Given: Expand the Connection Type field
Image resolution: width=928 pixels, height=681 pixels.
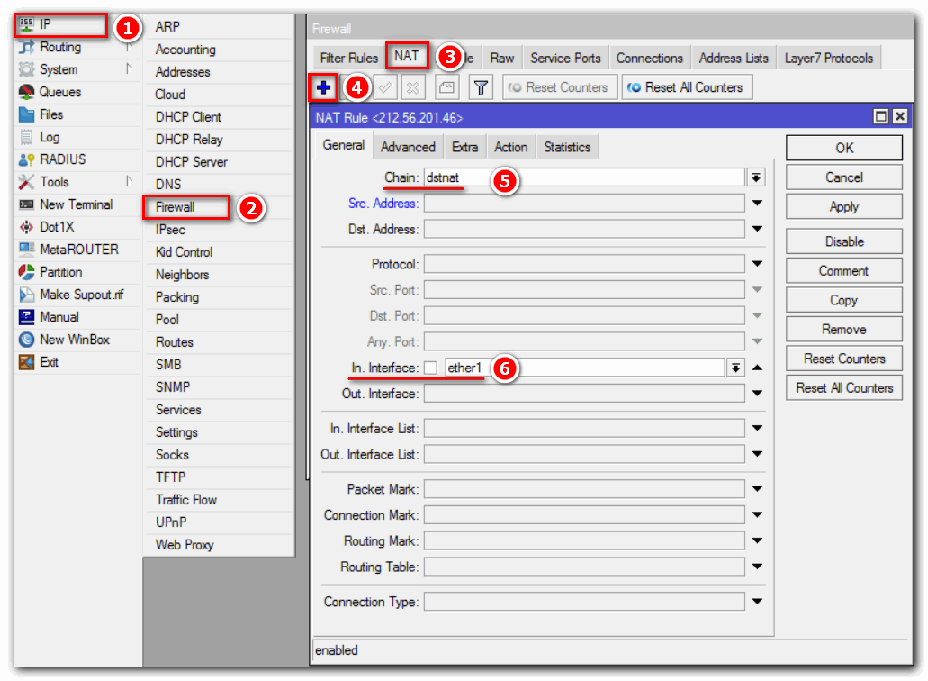Looking at the screenshot, I should tap(757, 601).
